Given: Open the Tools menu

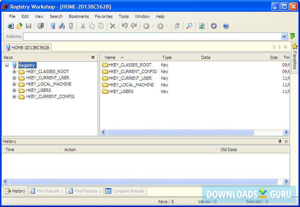Looking at the screenshot, I should (x=123, y=16).
